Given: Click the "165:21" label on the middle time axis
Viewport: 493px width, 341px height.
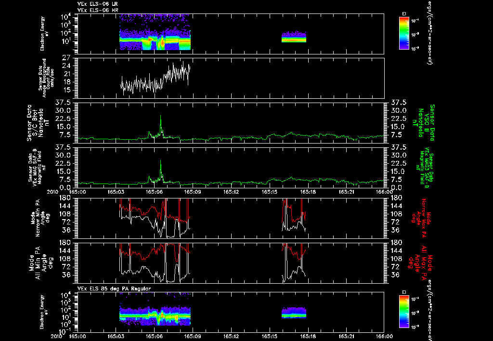Looking at the screenshot, I should 346,192.
